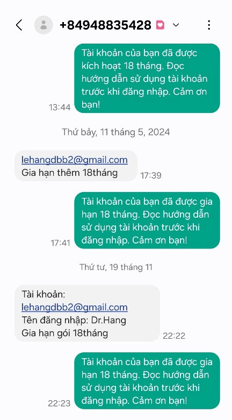Image resolution: width=232 pixels, height=420 pixels.
Task: Tap the pink heart badge beside number
Action: pos(160,25)
